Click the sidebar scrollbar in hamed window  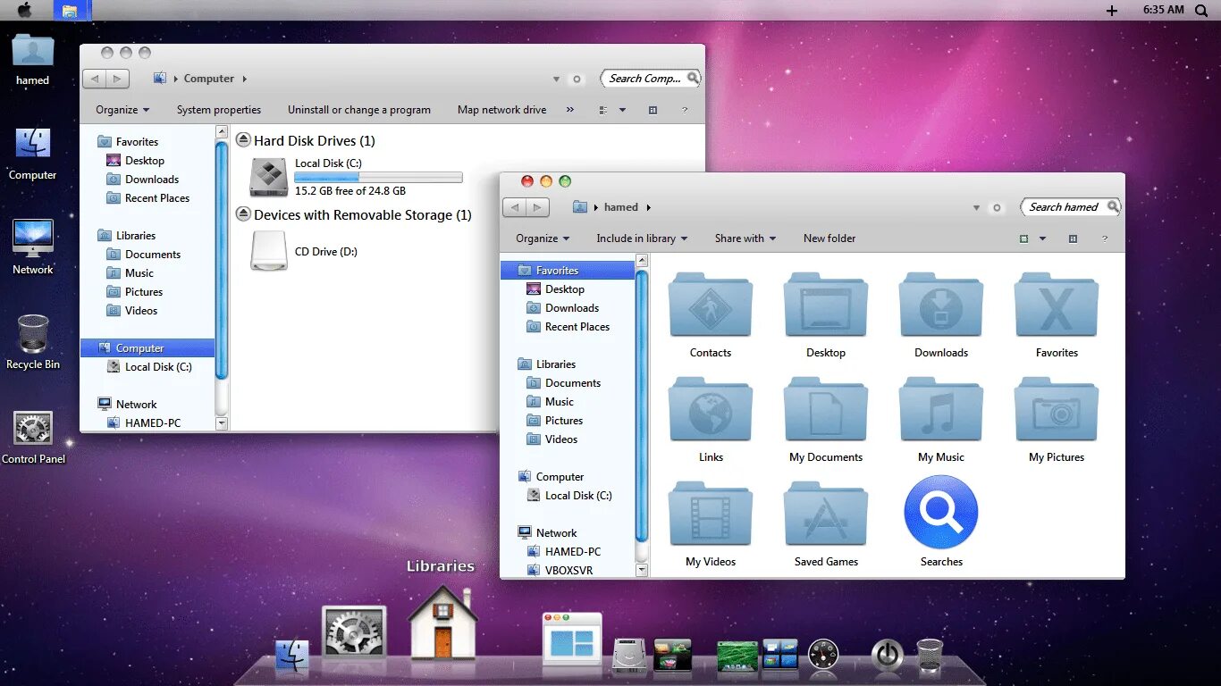641,406
